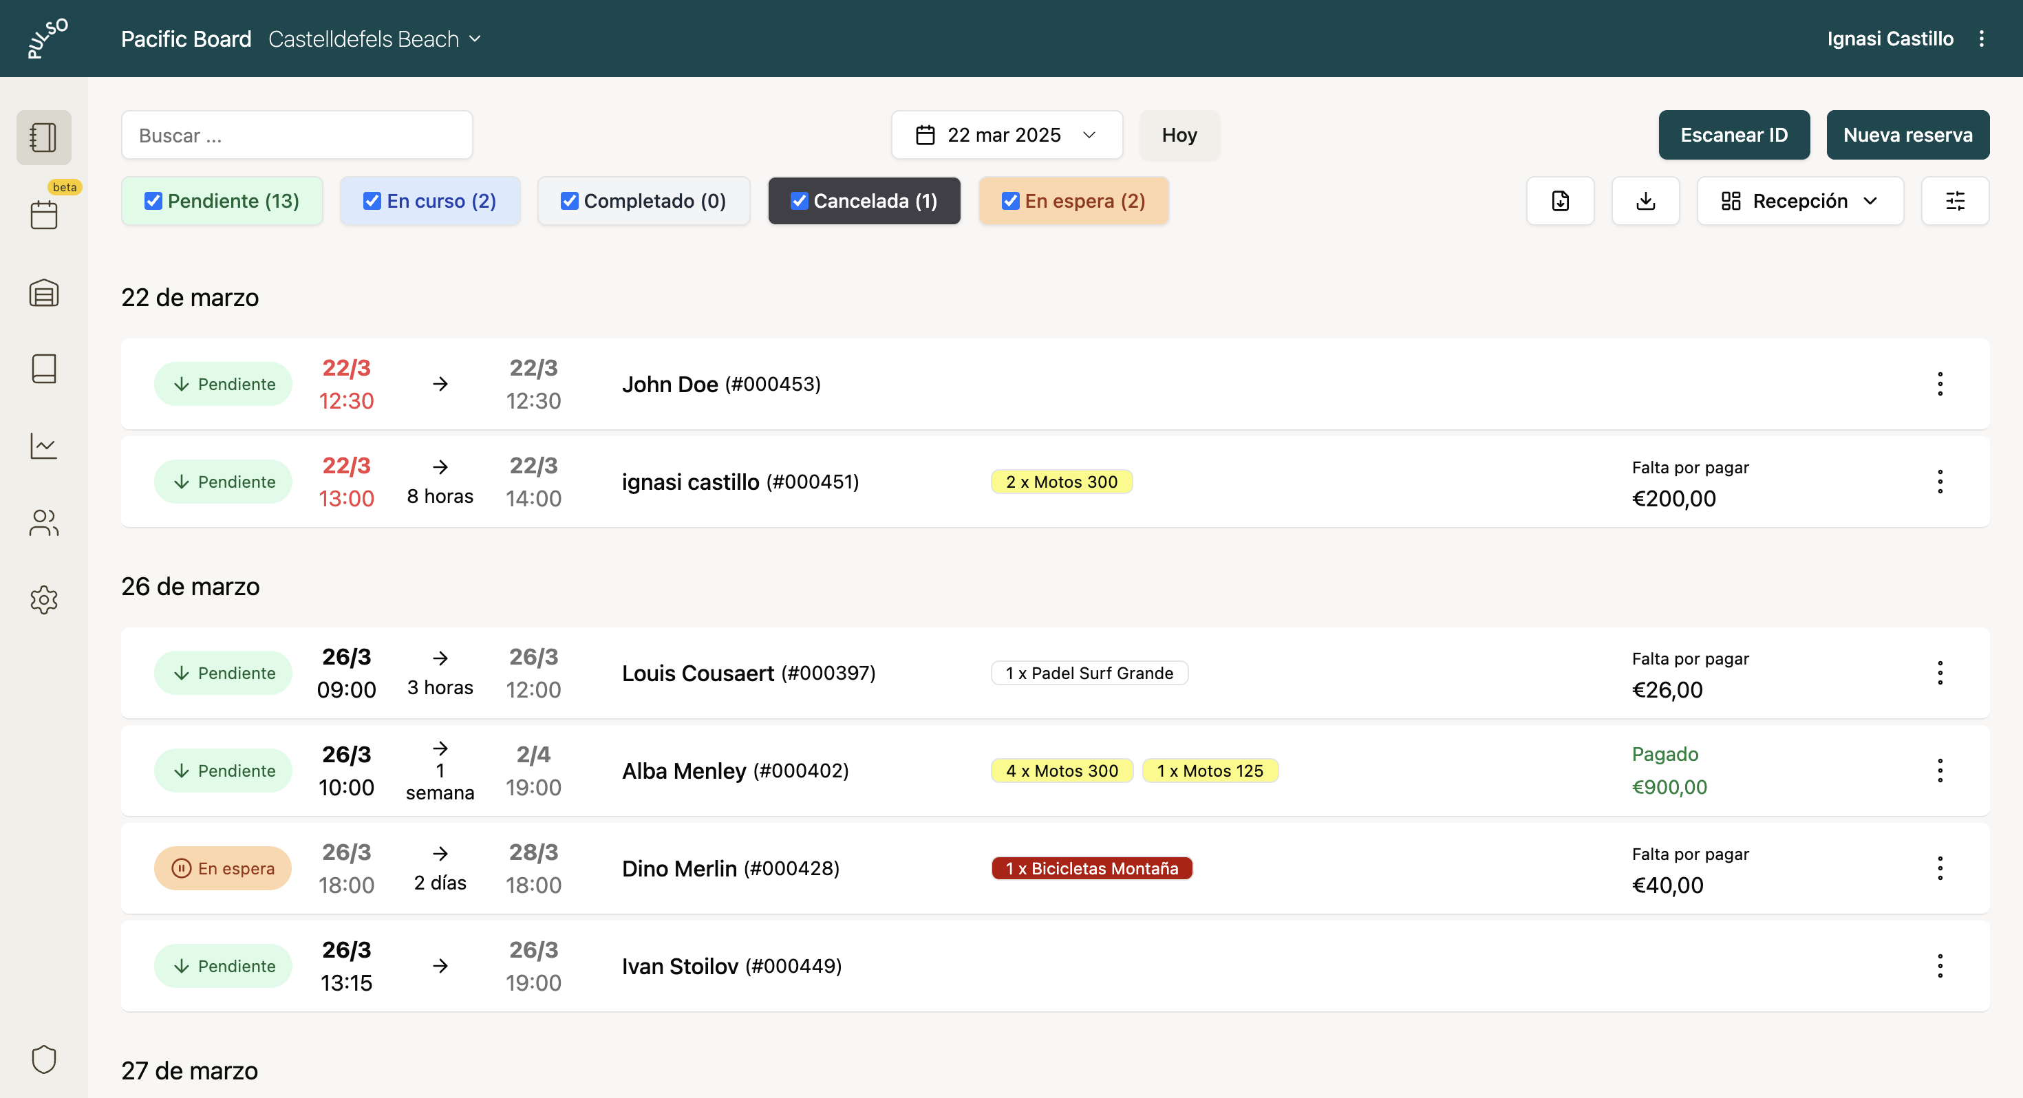Viewport: 2023px width, 1098px height.
Task: Open the reservations board sidebar icon
Action: tap(43, 138)
